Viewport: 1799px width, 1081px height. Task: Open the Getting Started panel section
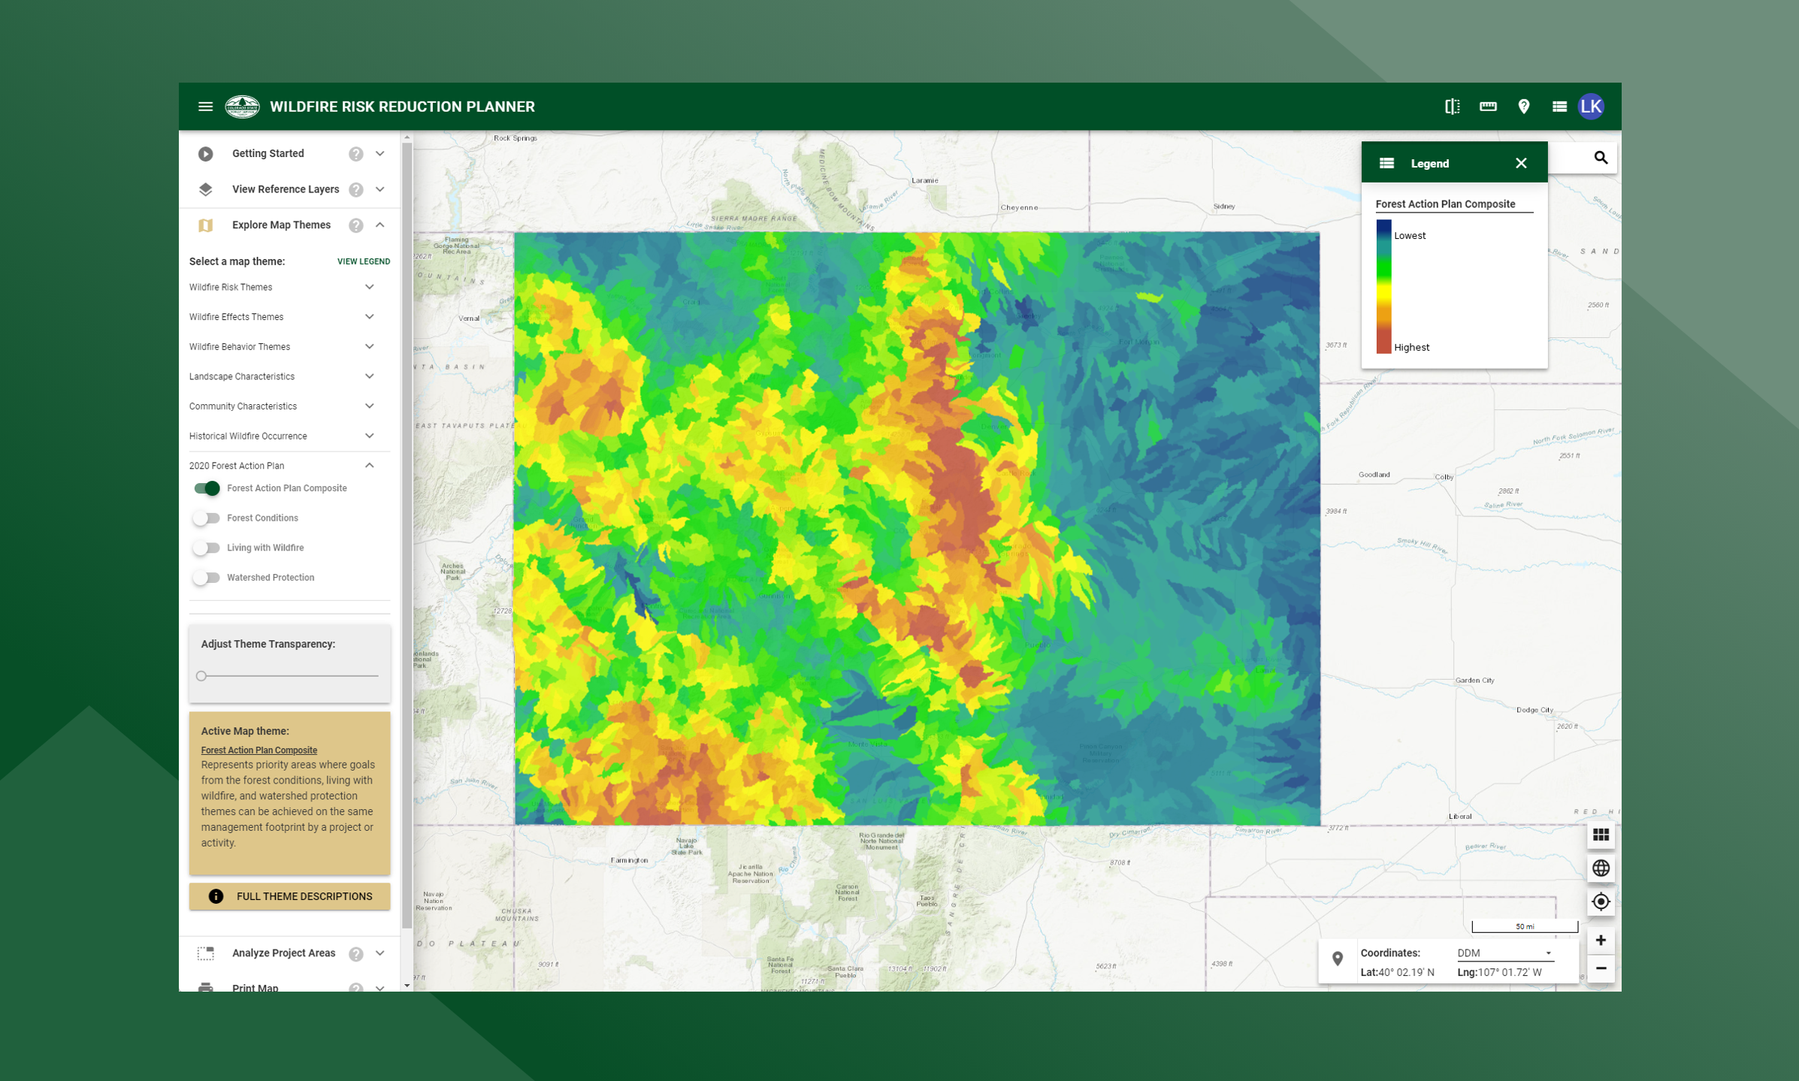(x=289, y=153)
